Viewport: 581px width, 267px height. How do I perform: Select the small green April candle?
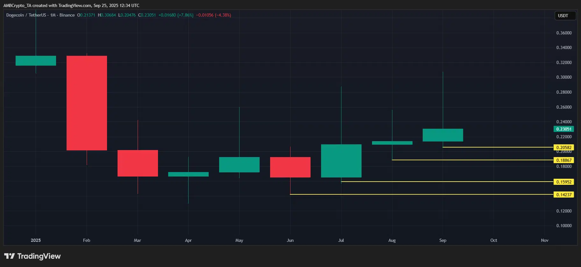tap(188, 174)
